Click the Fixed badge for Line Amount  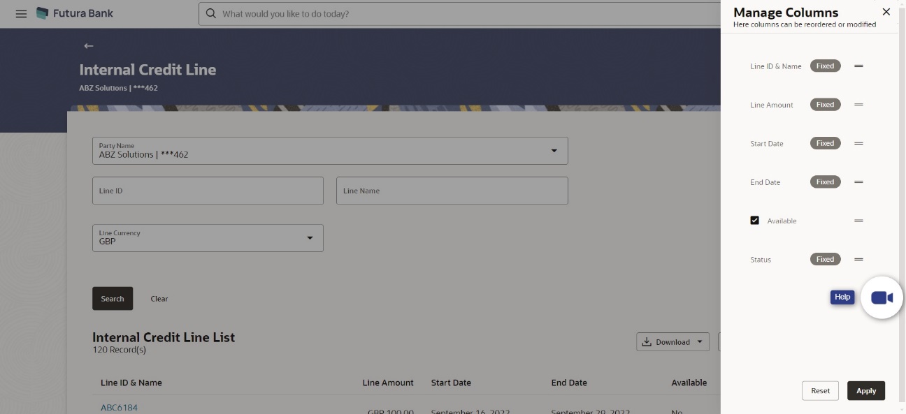(x=825, y=105)
